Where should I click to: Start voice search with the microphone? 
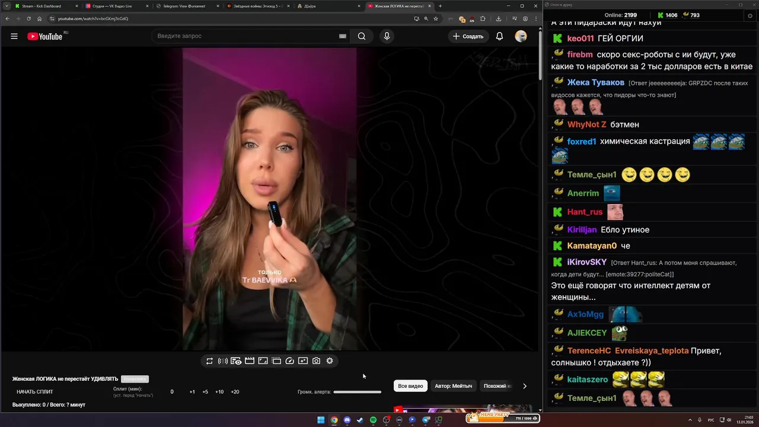coord(387,36)
